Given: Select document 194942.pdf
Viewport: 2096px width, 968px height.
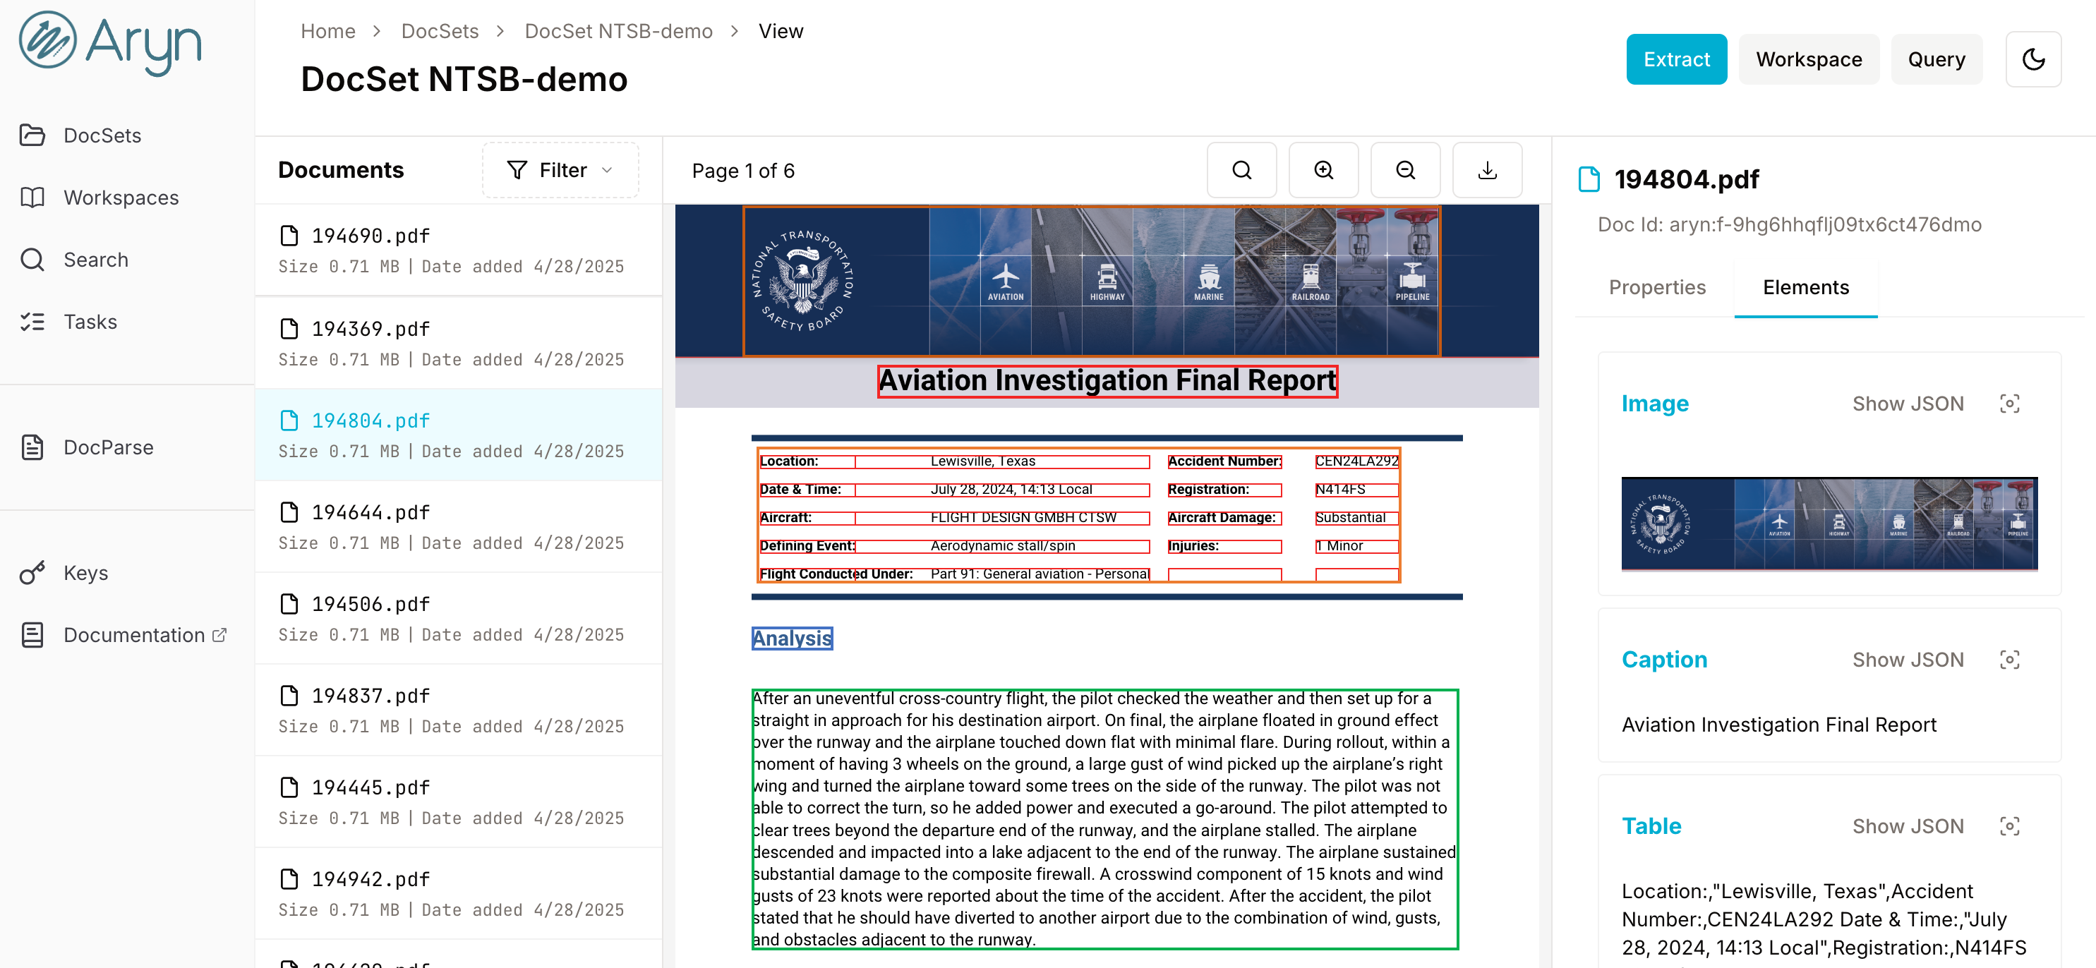Looking at the screenshot, I should point(458,894).
